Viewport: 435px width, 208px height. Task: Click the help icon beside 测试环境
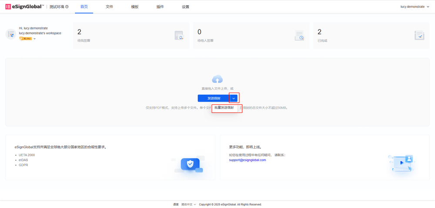click(67, 7)
